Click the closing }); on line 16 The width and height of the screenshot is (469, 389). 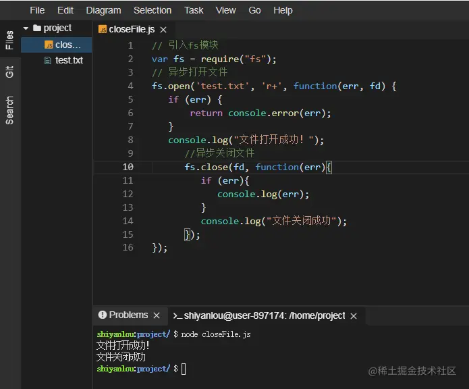pos(160,248)
